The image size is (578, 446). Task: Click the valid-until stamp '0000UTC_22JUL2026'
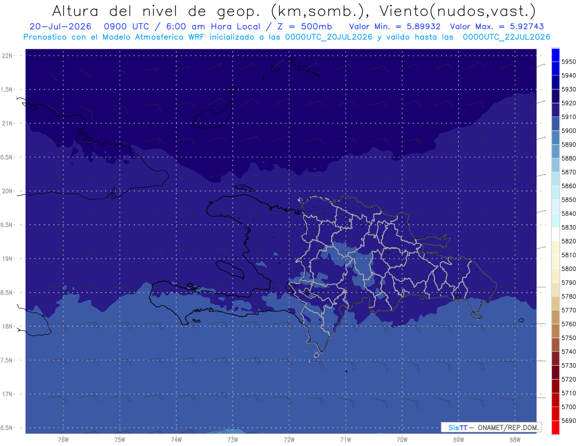[506, 37]
